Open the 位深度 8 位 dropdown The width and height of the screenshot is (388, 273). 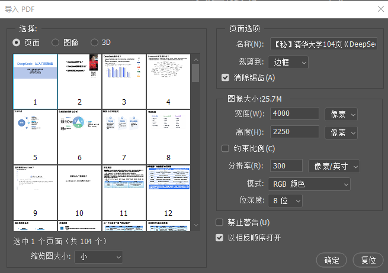click(x=286, y=200)
